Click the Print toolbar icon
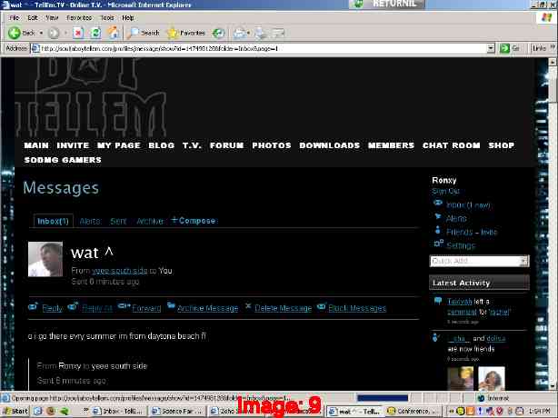558x418 pixels. [261, 33]
